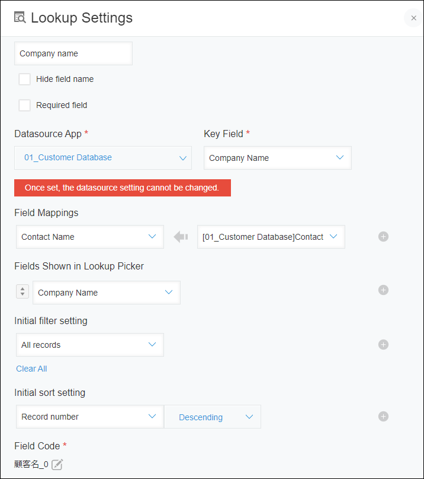The height and width of the screenshot is (479, 424).
Task: Open the Datasource App dropdown showing 01_Customer Database
Action: point(102,157)
